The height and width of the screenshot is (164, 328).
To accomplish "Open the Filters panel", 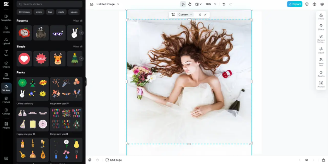I will (321, 16).
